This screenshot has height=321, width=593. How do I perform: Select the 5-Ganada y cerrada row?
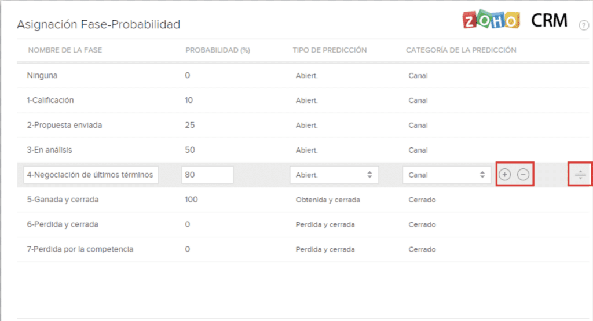click(x=63, y=200)
